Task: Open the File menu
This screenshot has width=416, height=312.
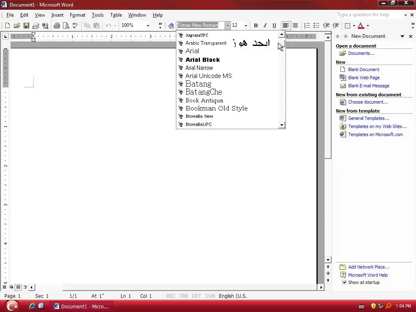Action: click(10, 15)
